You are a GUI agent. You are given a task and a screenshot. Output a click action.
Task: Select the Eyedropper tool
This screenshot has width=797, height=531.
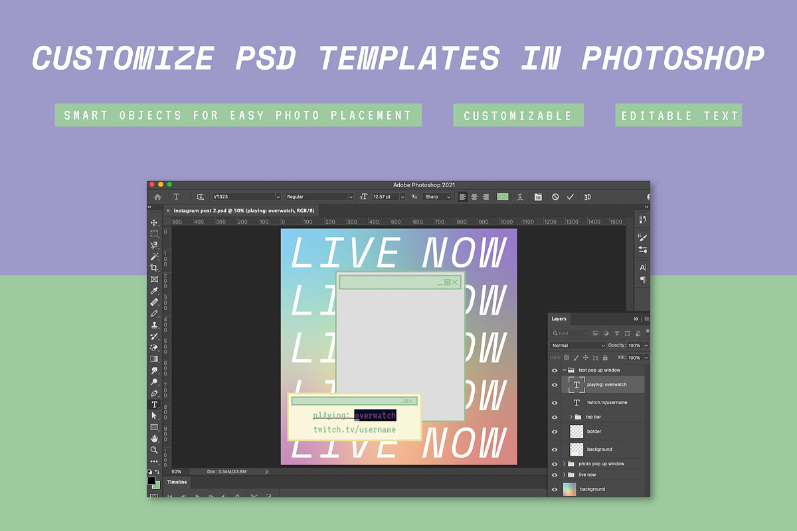(x=154, y=291)
